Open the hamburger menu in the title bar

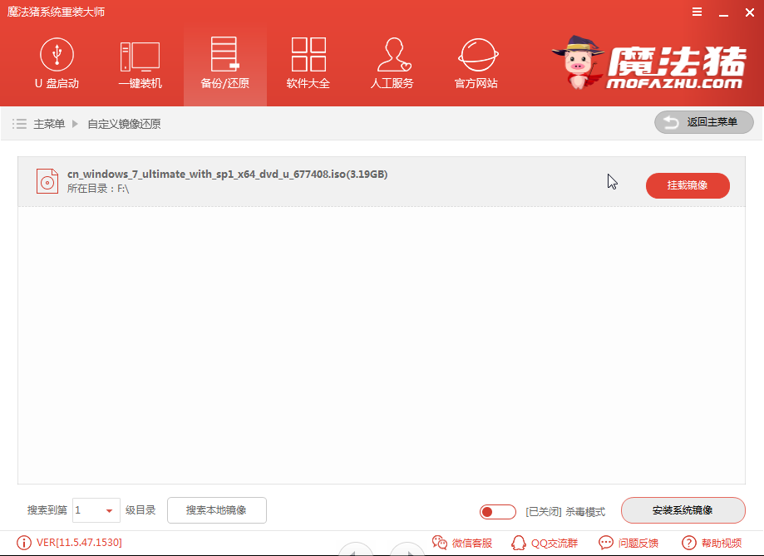(697, 12)
